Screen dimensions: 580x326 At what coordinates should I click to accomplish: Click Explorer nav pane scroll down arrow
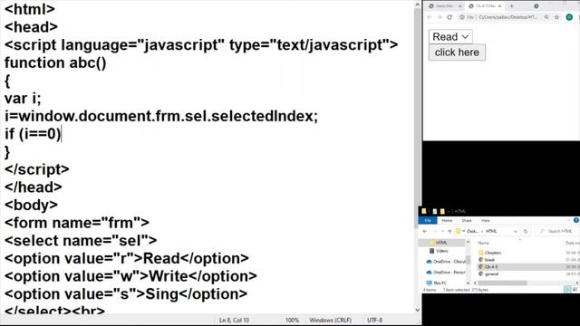(468, 283)
